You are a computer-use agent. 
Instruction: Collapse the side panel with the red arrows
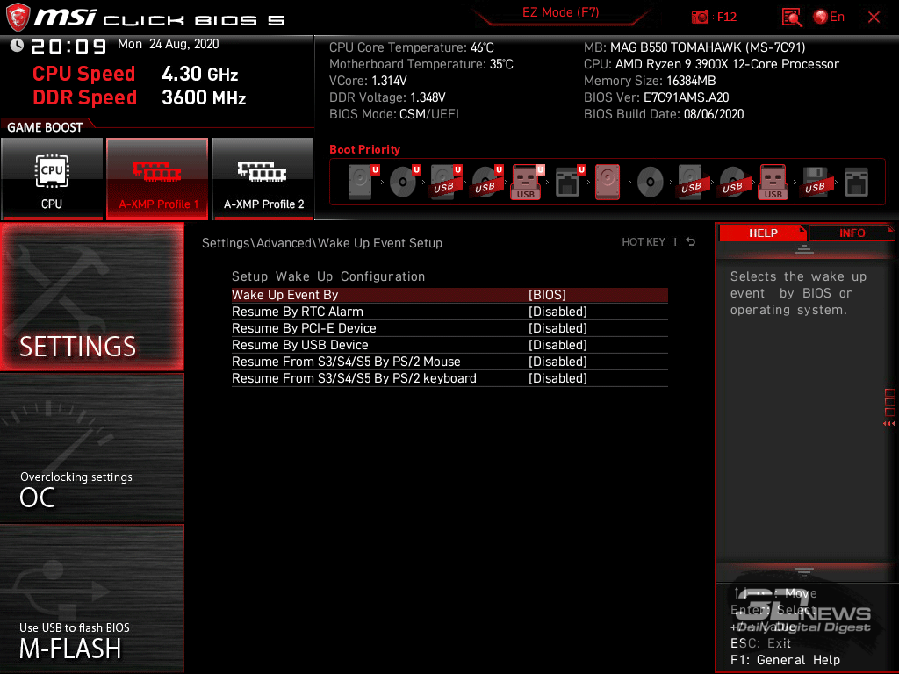(889, 424)
